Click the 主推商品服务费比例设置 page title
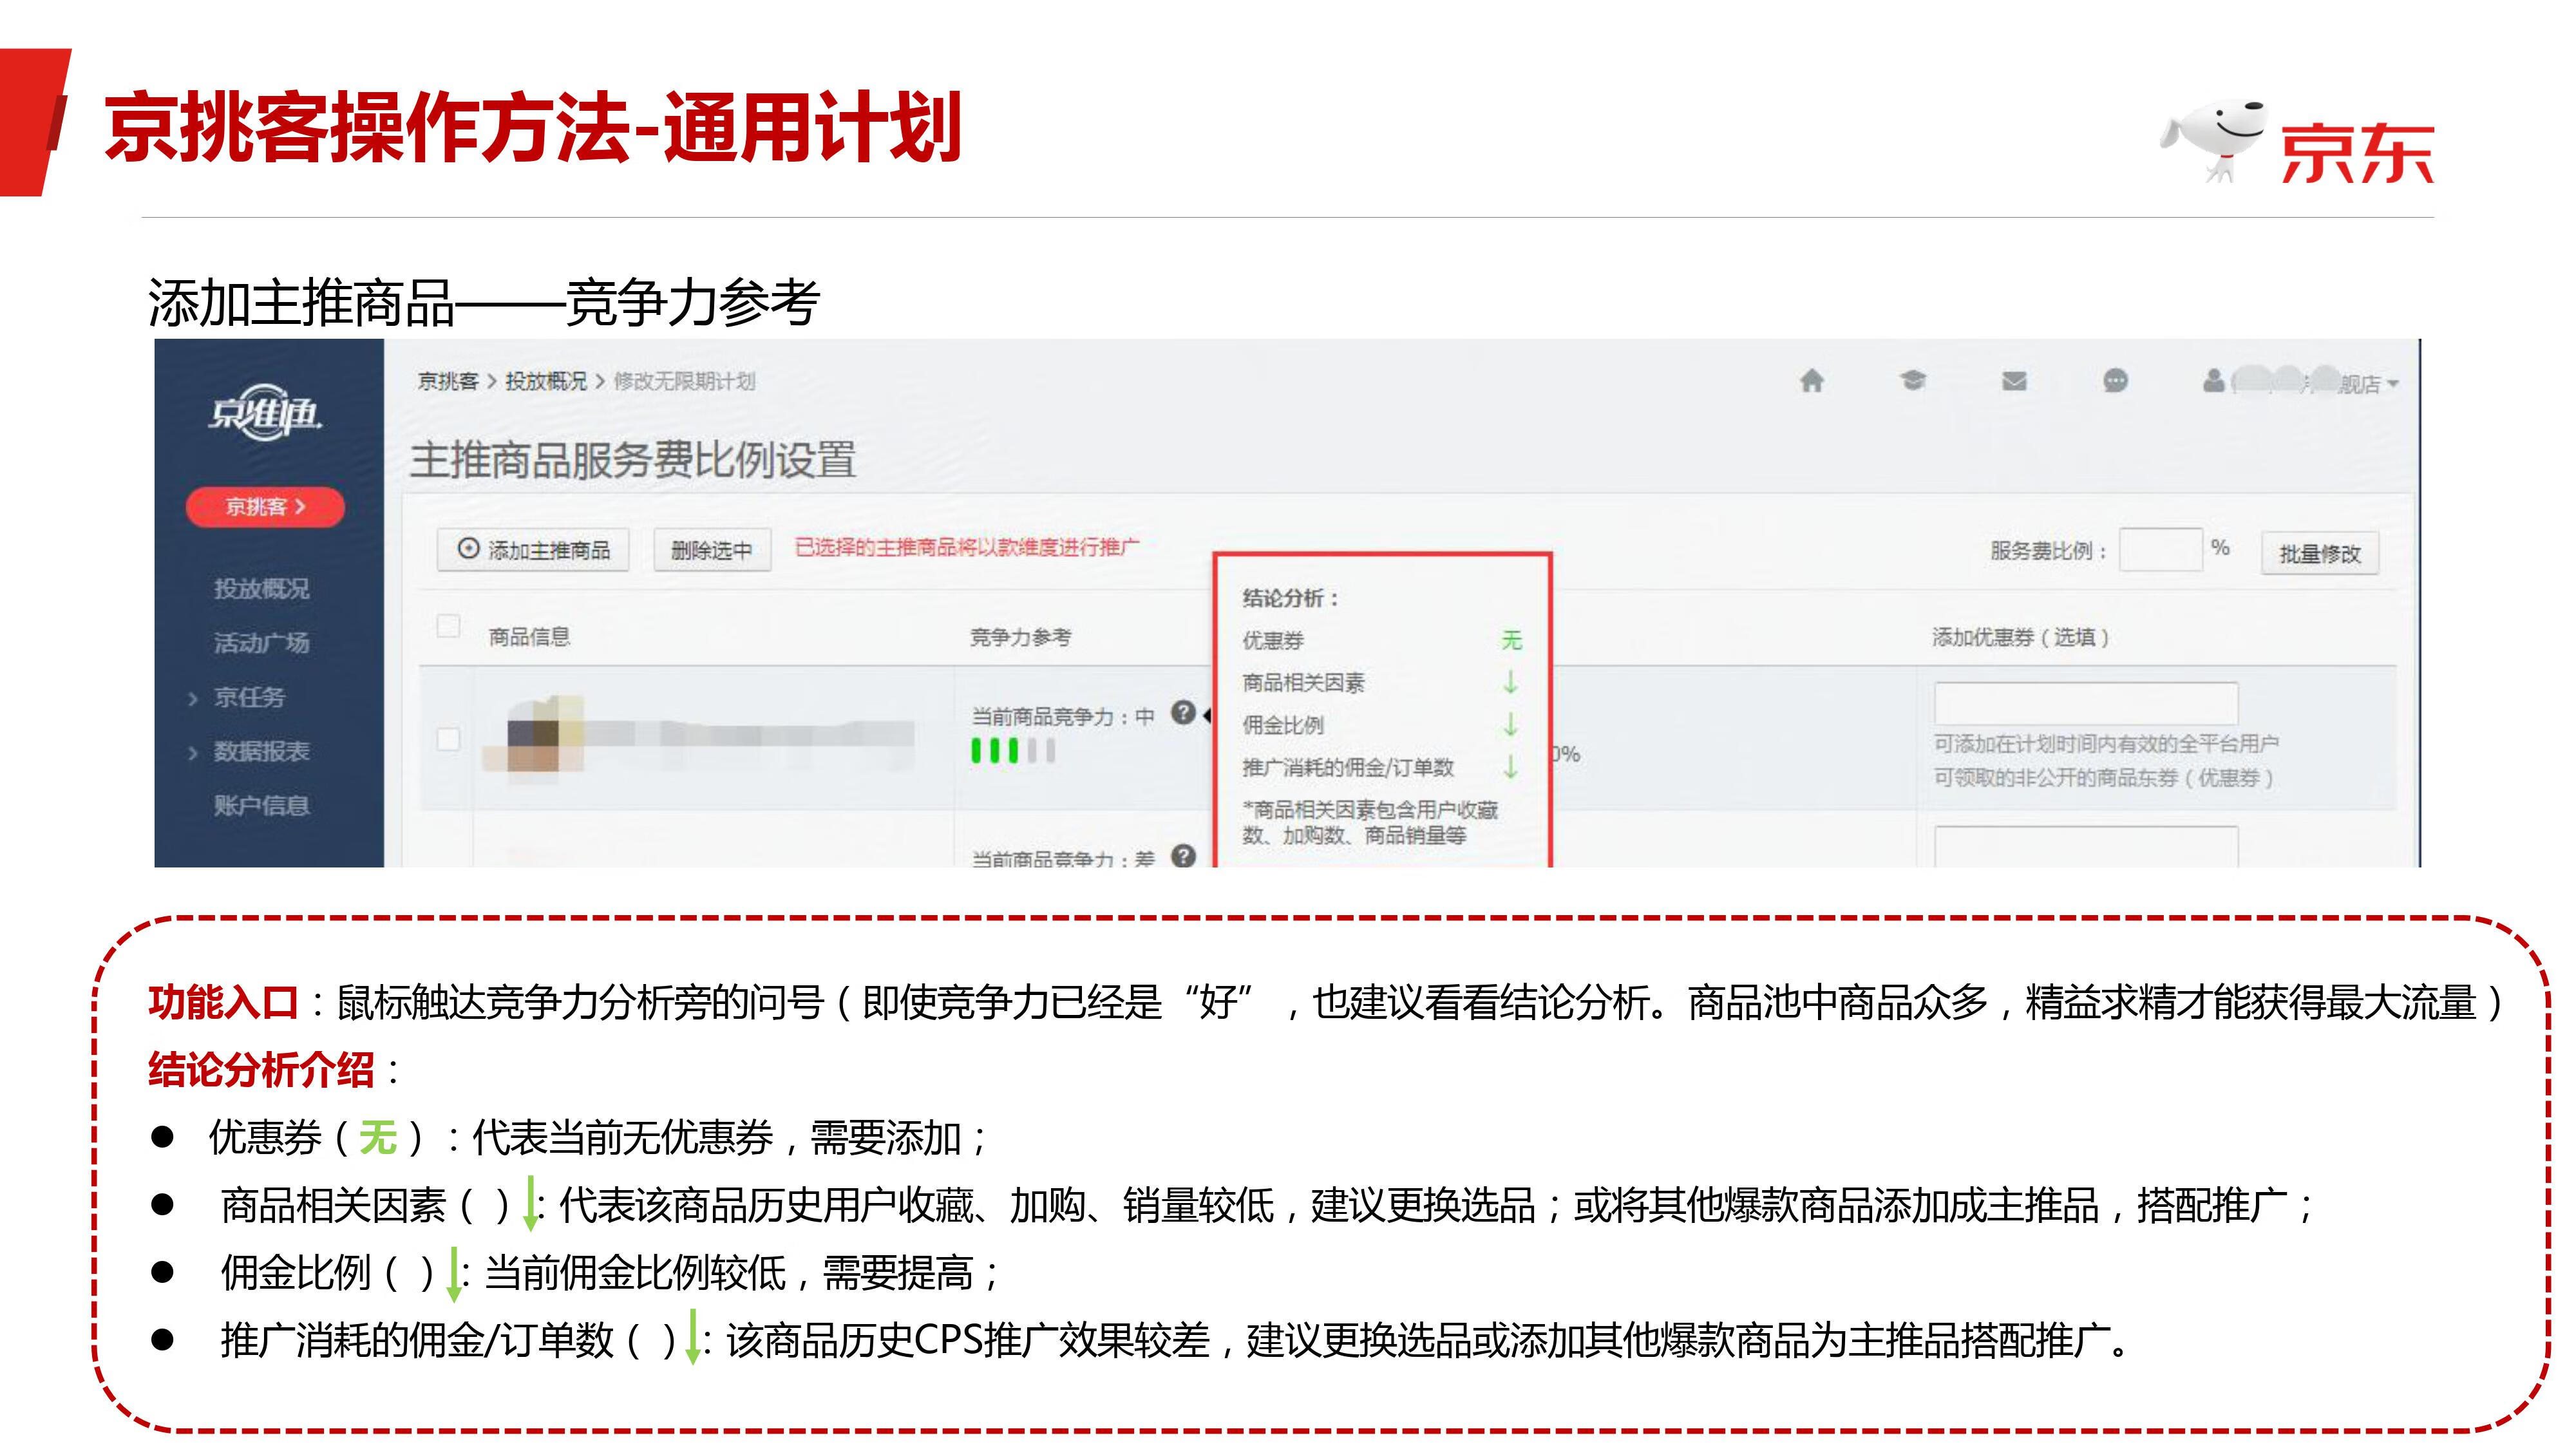The width and height of the screenshot is (2576, 1449). [x=633, y=460]
